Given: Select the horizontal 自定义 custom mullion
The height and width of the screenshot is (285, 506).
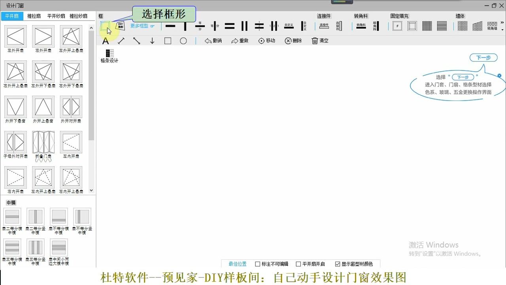Looking at the screenshot, I should click(289, 26).
